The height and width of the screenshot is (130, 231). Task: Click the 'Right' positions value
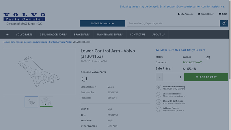110,120
